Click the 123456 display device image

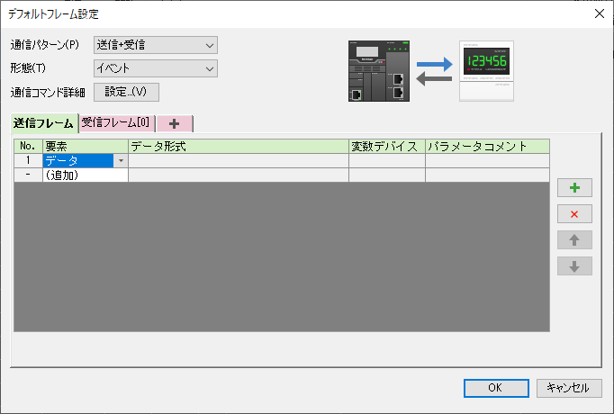486,71
